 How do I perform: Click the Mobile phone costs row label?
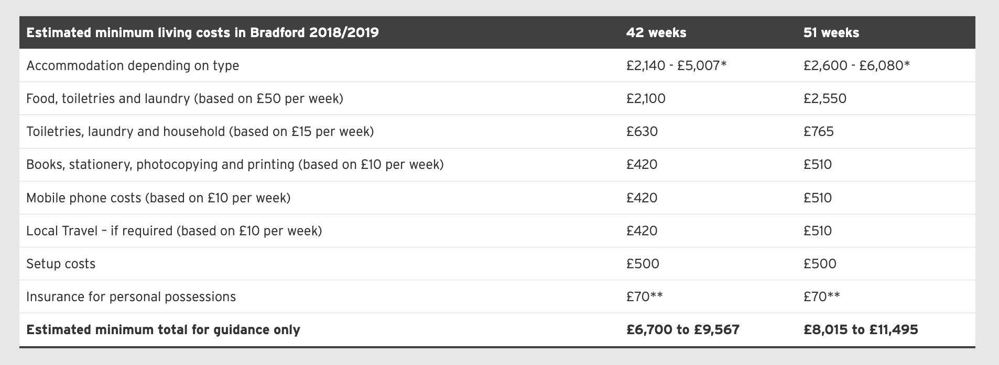(158, 198)
